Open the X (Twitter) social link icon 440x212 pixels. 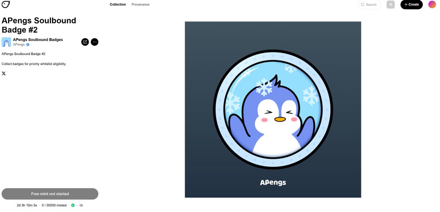(4, 74)
